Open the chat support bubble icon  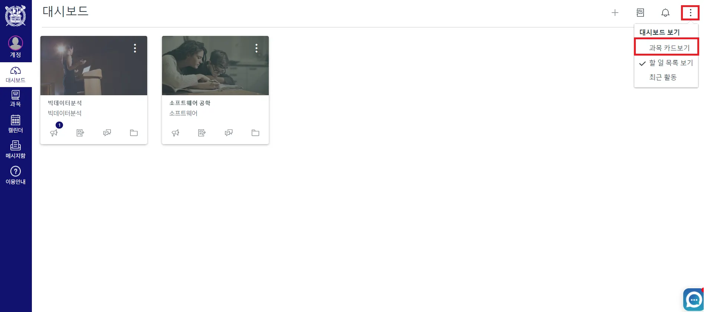[694, 299]
